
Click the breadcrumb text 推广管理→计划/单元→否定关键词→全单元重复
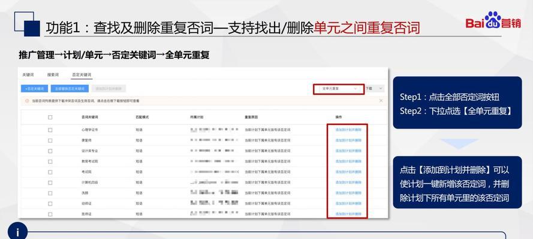click(x=114, y=56)
